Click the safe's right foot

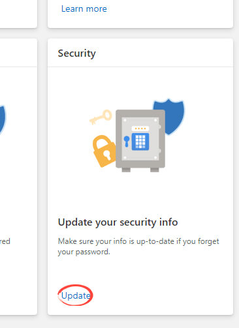pyautogui.click(x=155, y=170)
